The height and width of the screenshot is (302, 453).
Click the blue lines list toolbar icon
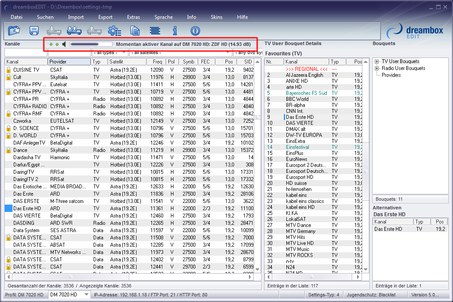pos(155,30)
